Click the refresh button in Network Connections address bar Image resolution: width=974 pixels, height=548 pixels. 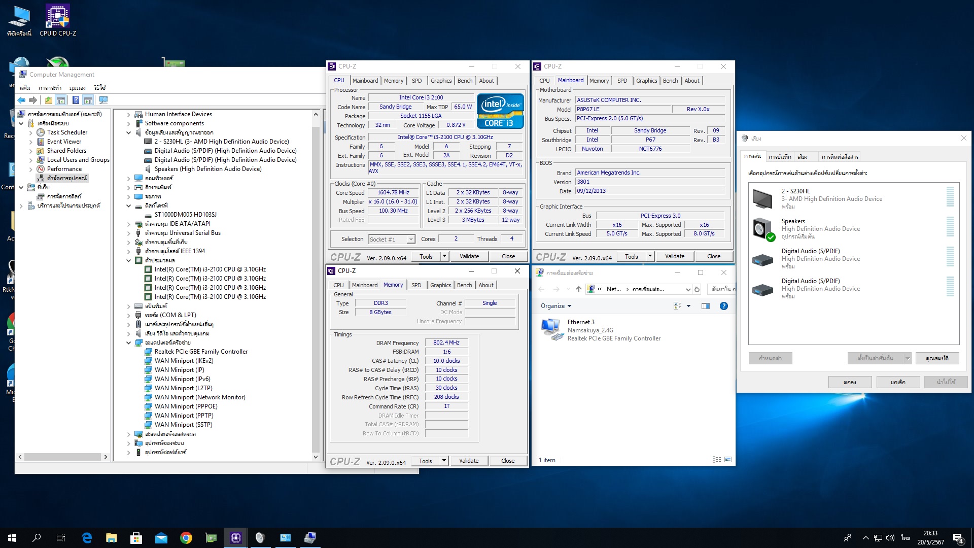click(697, 289)
